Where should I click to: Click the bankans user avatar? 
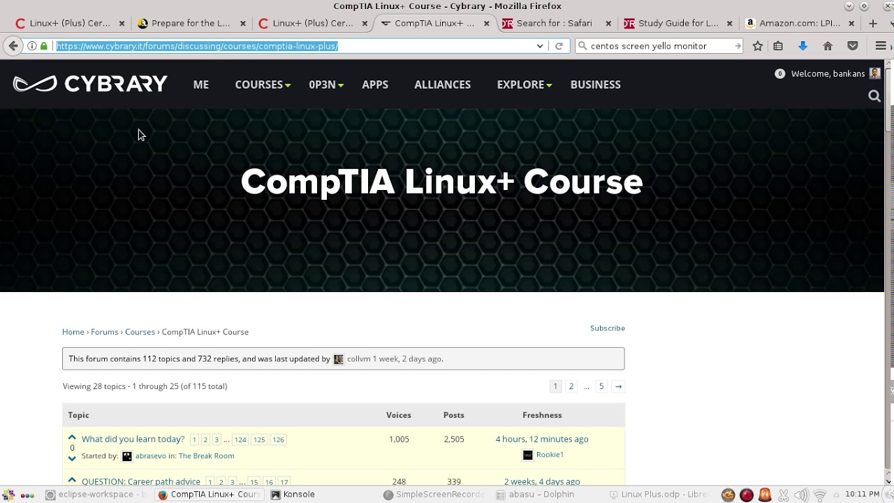pyautogui.click(x=875, y=73)
